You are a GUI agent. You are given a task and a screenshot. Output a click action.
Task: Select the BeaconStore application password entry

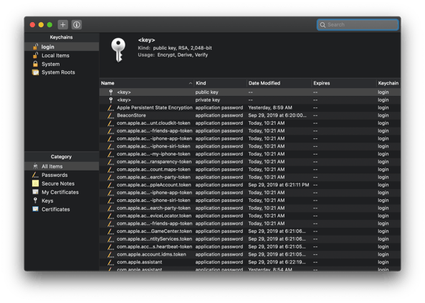tap(250, 115)
